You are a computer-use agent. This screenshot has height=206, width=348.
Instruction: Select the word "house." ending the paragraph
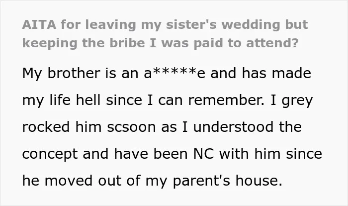tap(259, 180)
